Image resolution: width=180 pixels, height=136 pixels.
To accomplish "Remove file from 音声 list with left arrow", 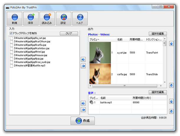I will [83, 110].
